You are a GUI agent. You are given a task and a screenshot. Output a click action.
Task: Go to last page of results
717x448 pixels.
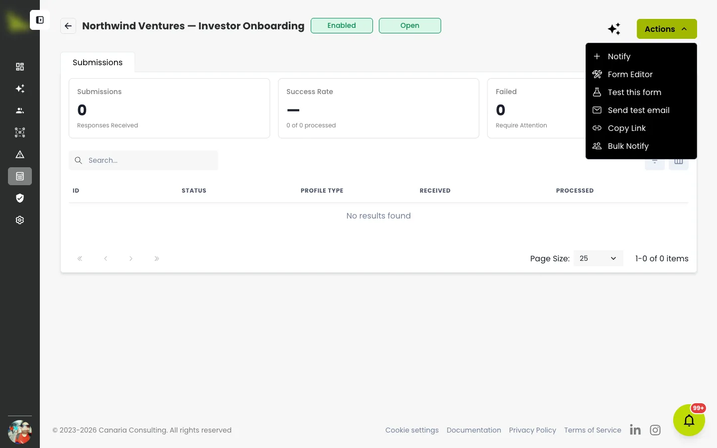point(157,258)
